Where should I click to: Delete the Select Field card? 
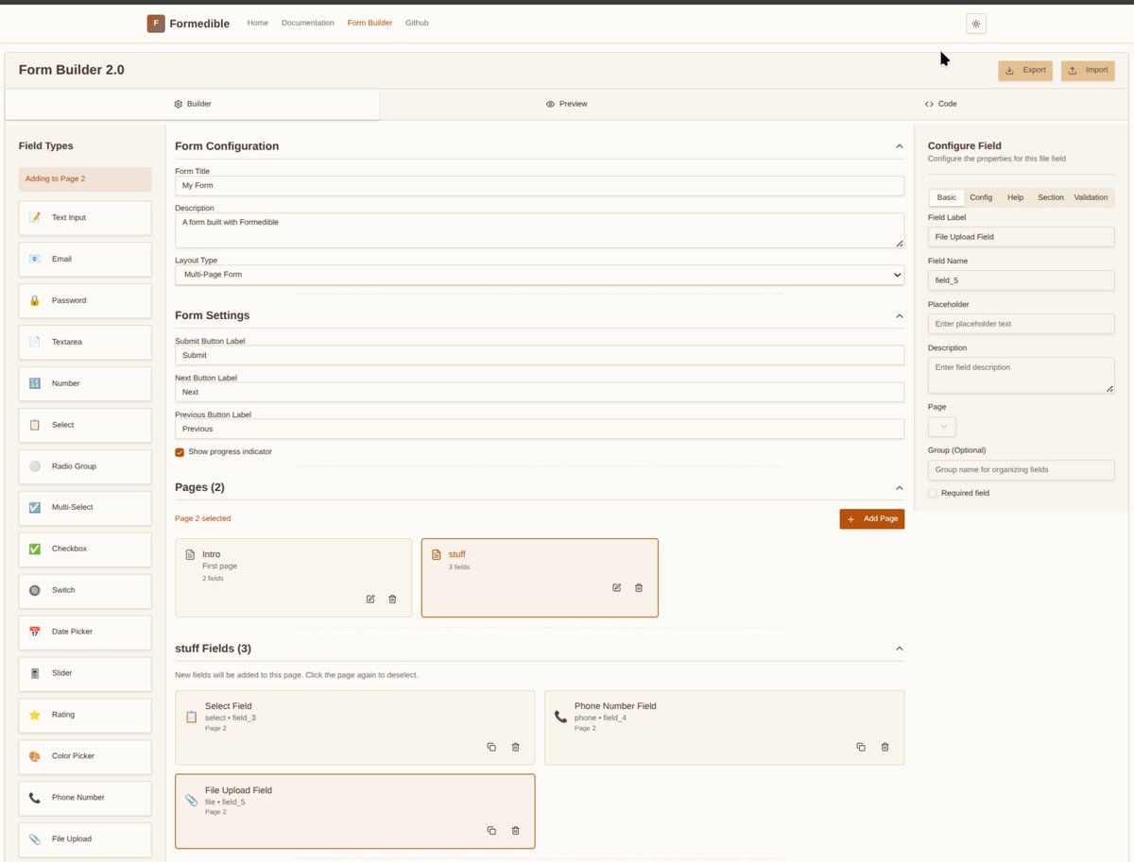click(515, 747)
